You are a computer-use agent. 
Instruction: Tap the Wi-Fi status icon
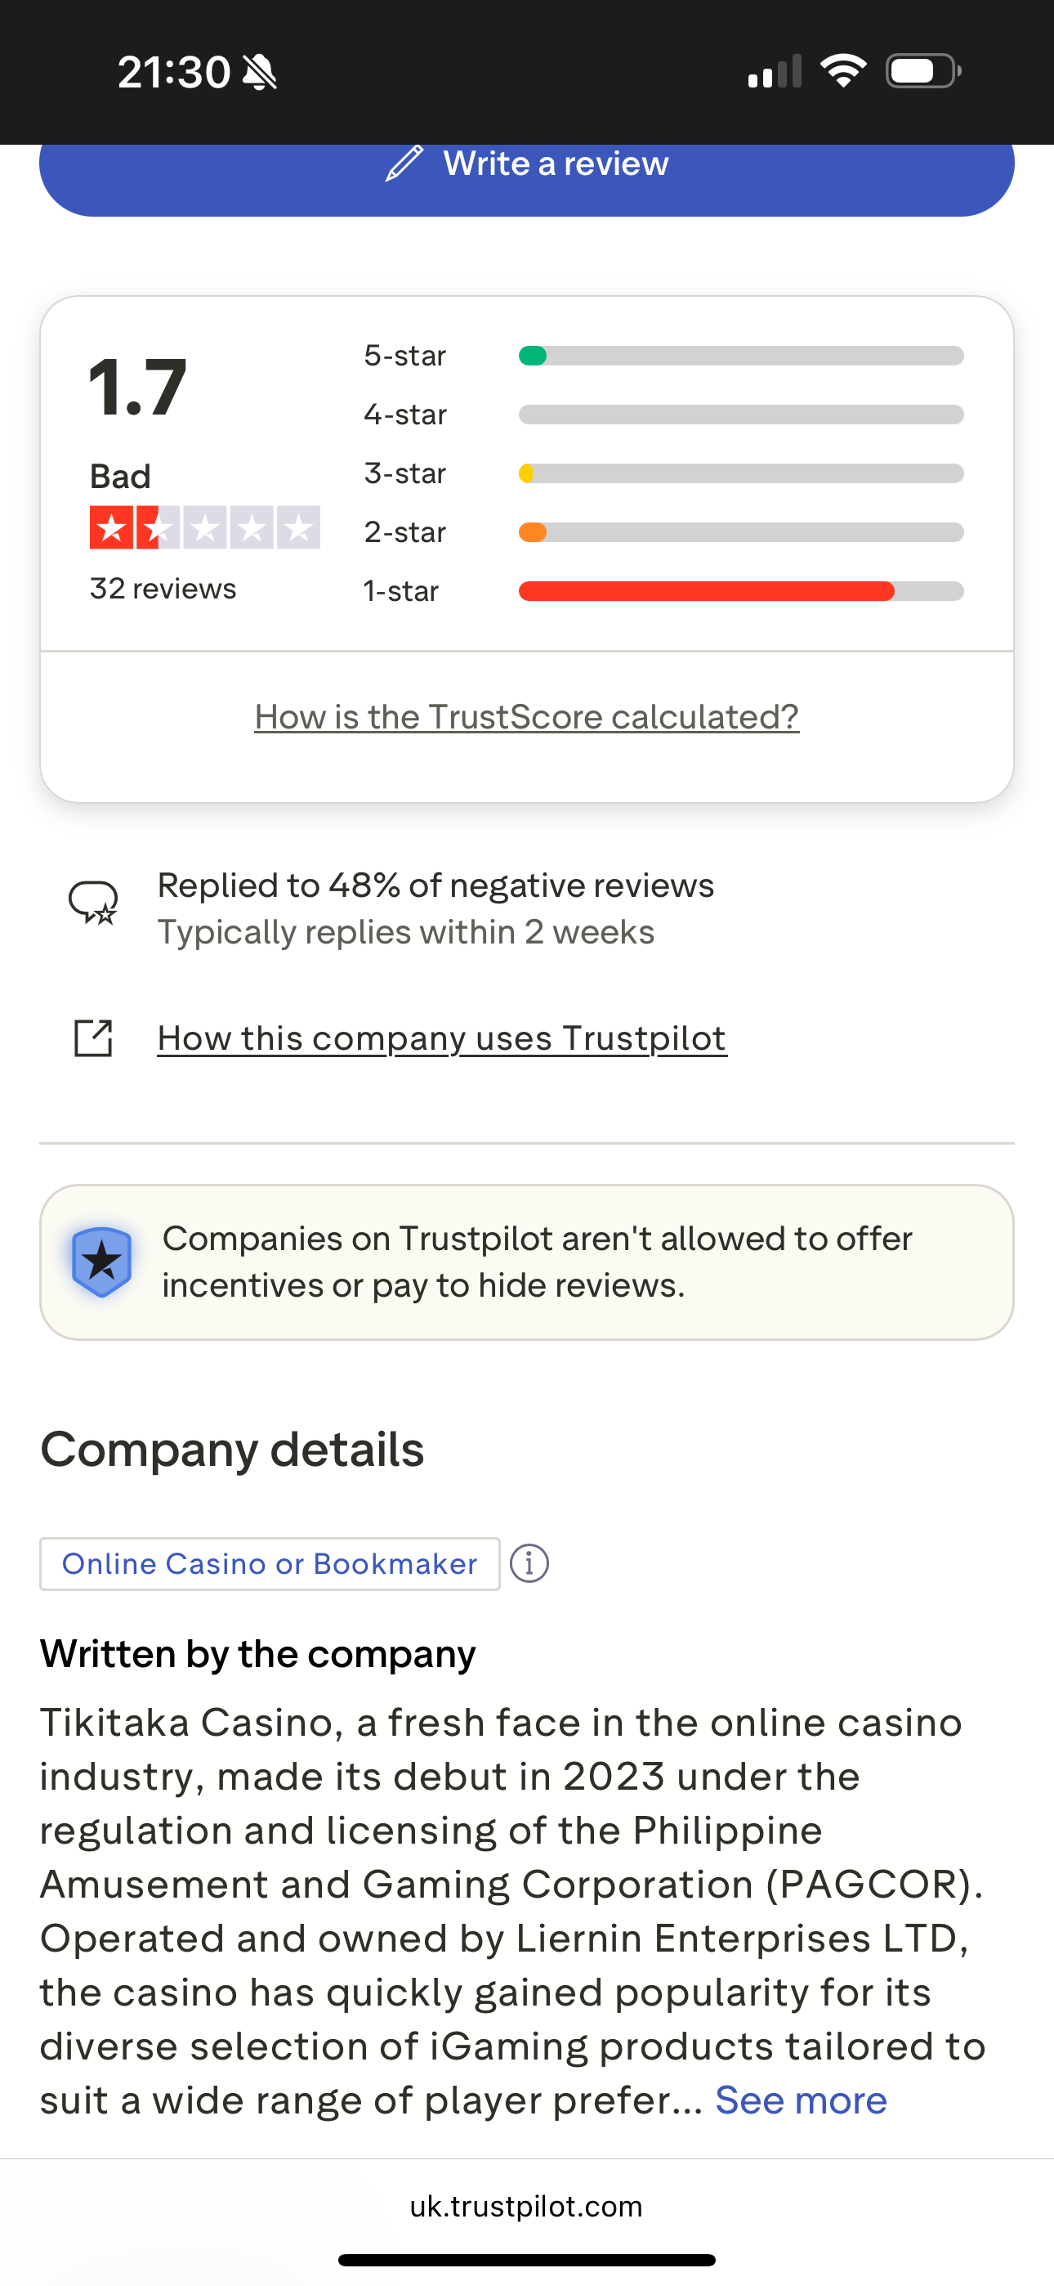(x=843, y=71)
